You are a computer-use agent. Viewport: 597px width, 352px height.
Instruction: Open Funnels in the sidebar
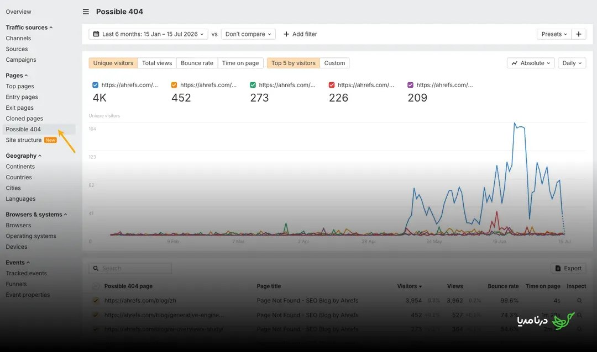click(x=16, y=284)
